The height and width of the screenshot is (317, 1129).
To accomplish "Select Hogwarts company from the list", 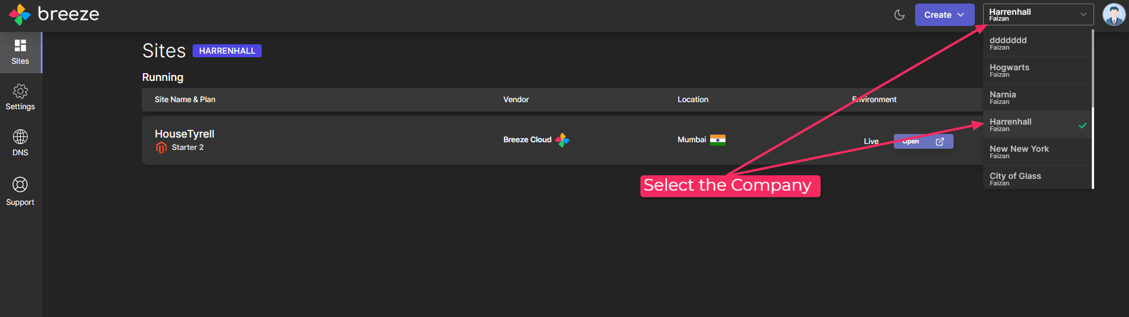I will 1037,70.
